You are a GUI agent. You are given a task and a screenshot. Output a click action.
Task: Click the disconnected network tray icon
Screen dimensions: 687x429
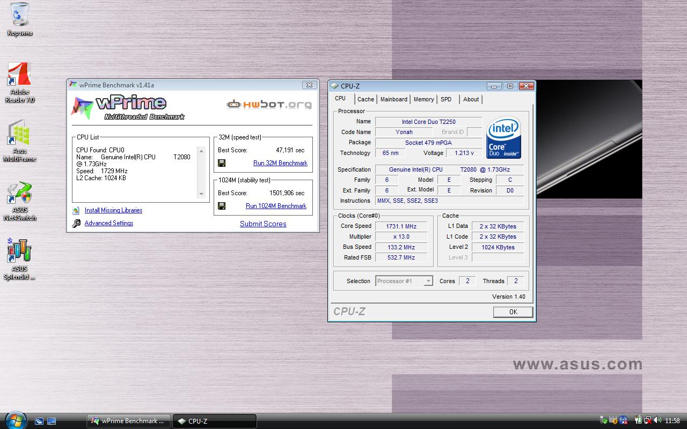pos(648,420)
